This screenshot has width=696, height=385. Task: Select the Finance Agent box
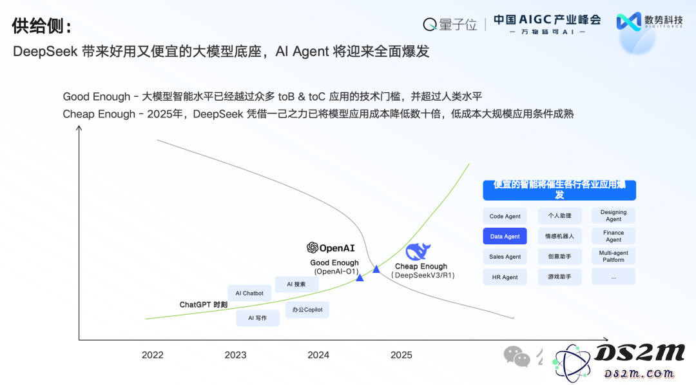click(x=614, y=236)
